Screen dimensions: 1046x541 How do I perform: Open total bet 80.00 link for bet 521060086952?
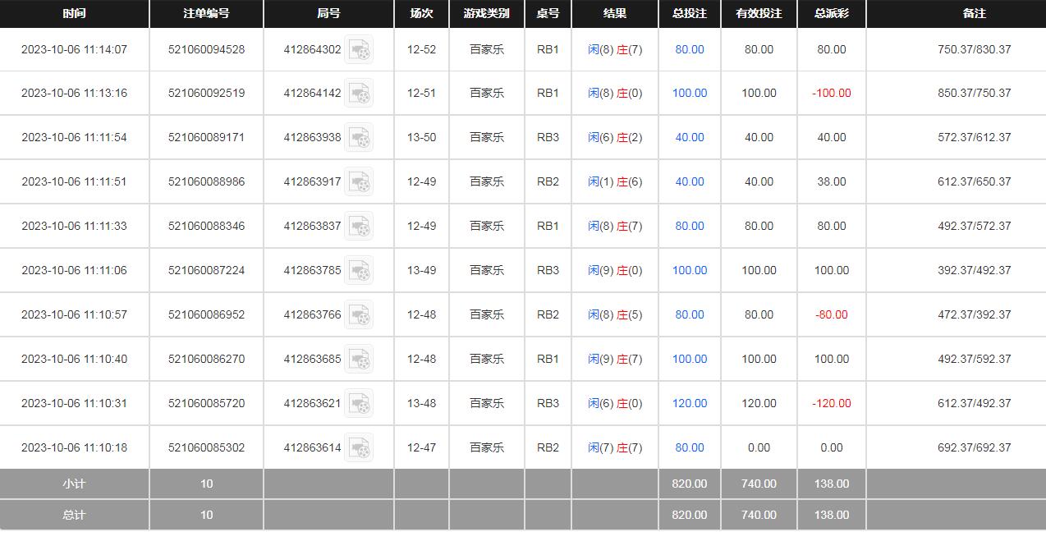pyautogui.click(x=690, y=314)
